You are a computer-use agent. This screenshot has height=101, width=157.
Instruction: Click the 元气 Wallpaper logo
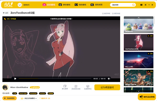8,5
